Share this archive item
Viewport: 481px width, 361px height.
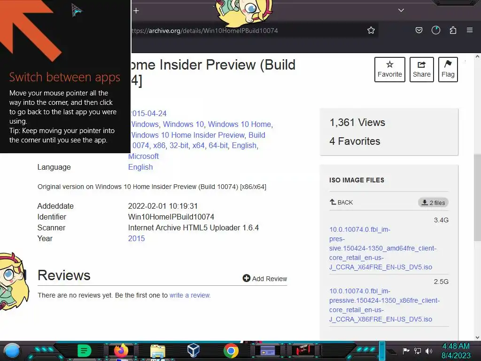coord(421,70)
